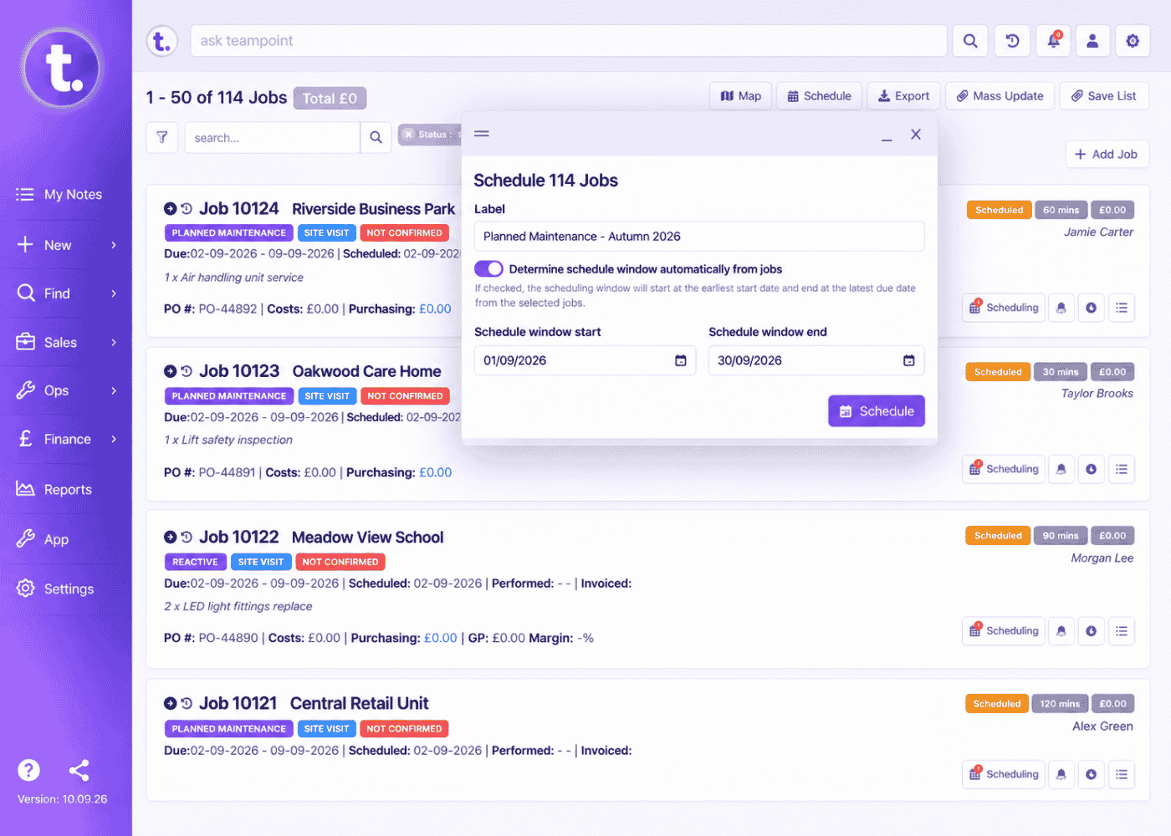Click the share icon in sidebar

tap(79, 770)
